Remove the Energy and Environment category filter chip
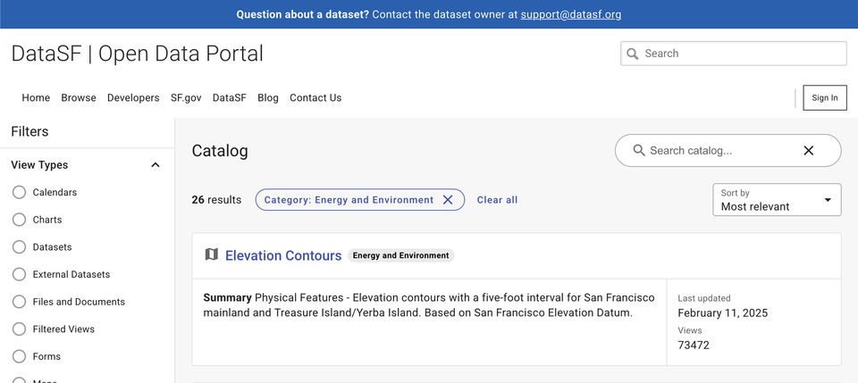The height and width of the screenshot is (383, 858). coord(448,200)
